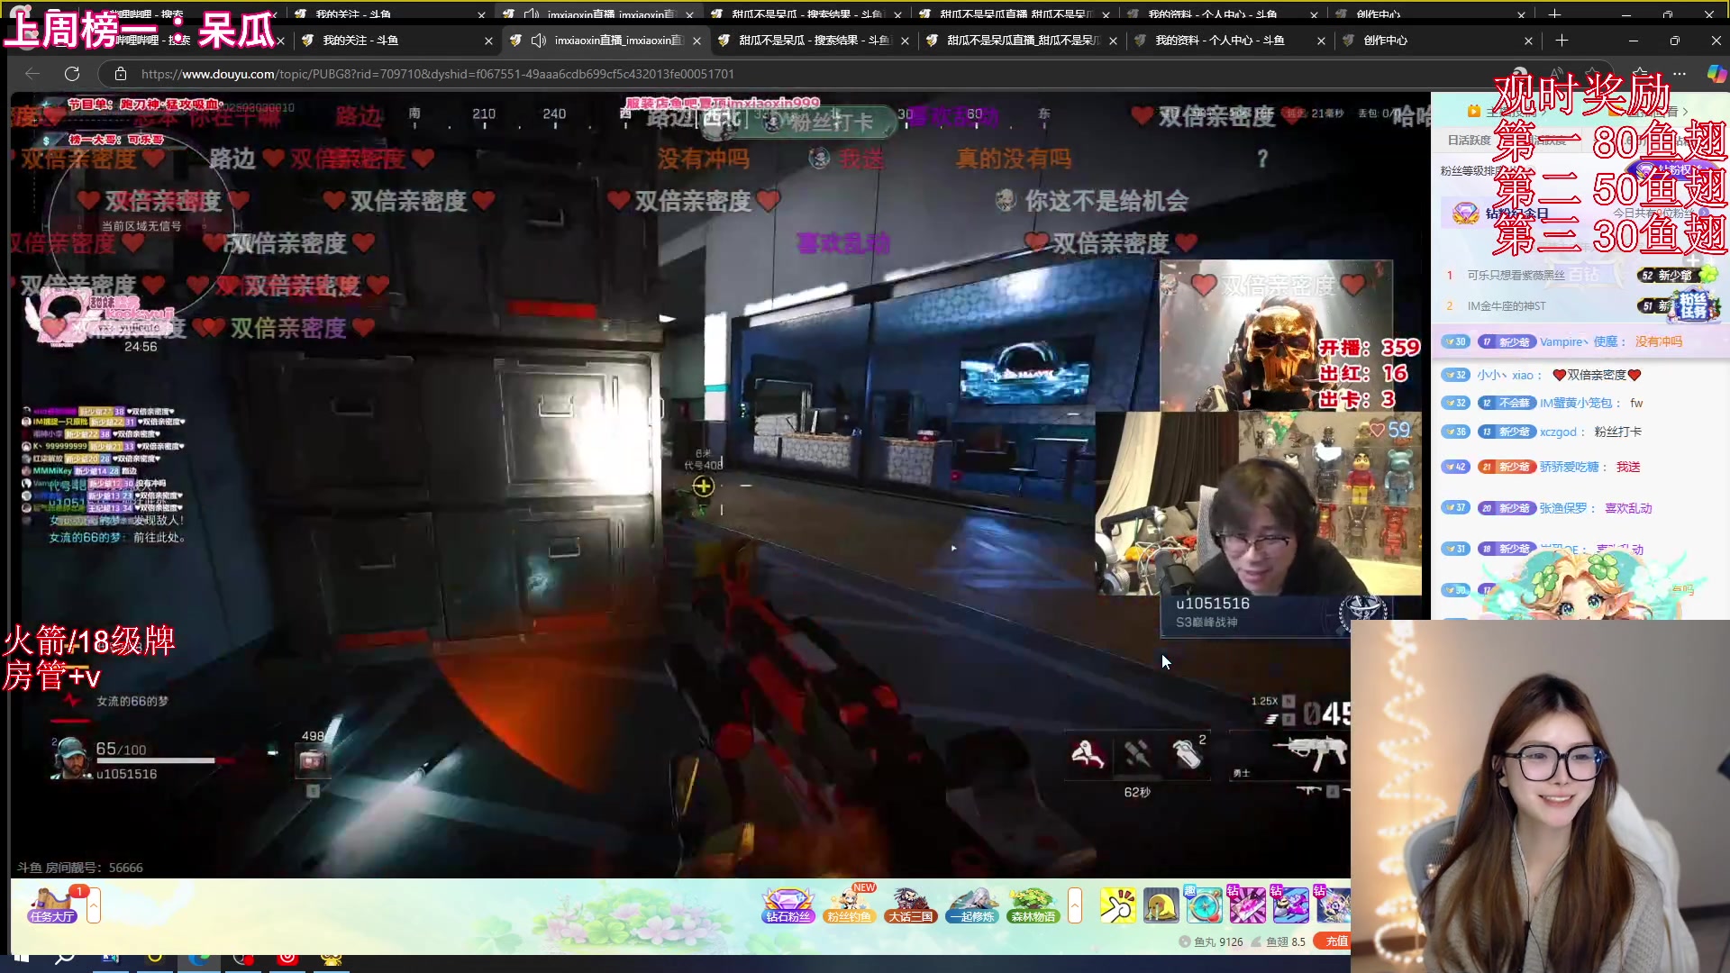The height and width of the screenshot is (973, 1730).
Task: Open browser settings and more menu
Action: coord(1680,74)
